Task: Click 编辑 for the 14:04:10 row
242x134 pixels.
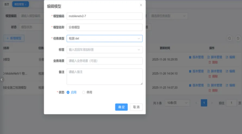Action: pyautogui.click(x=230, y=71)
